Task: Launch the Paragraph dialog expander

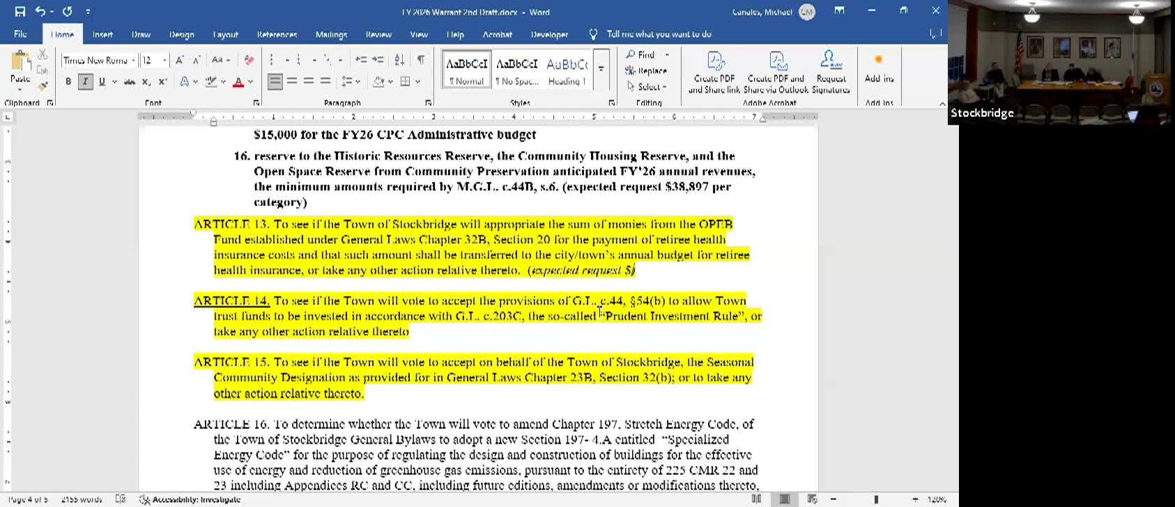Action: [x=428, y=103]
